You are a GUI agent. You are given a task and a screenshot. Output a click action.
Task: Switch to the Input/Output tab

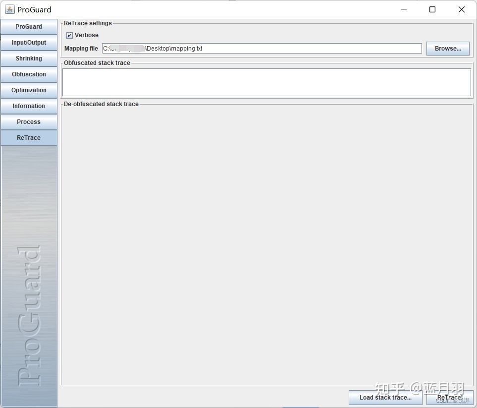29,43
